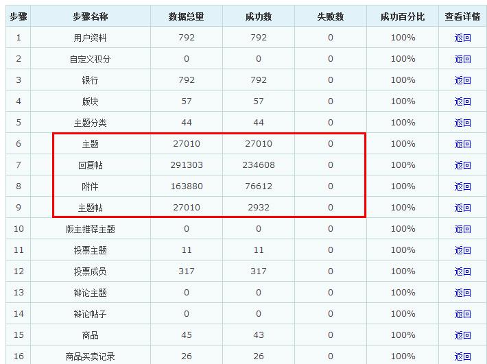Select the 主题分类 step name cell
487x364 pixels.
click(91, 123)
